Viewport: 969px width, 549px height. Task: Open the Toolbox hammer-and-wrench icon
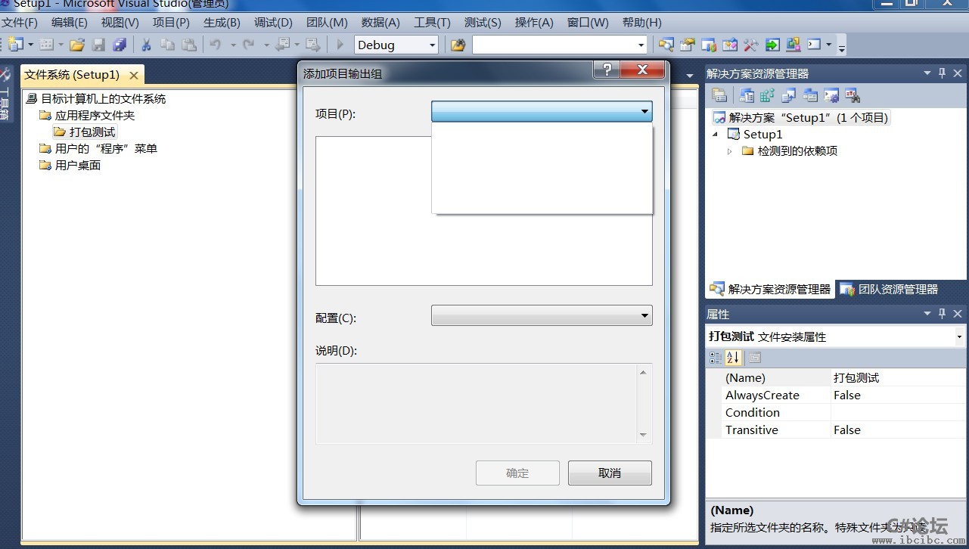[750, 45]
